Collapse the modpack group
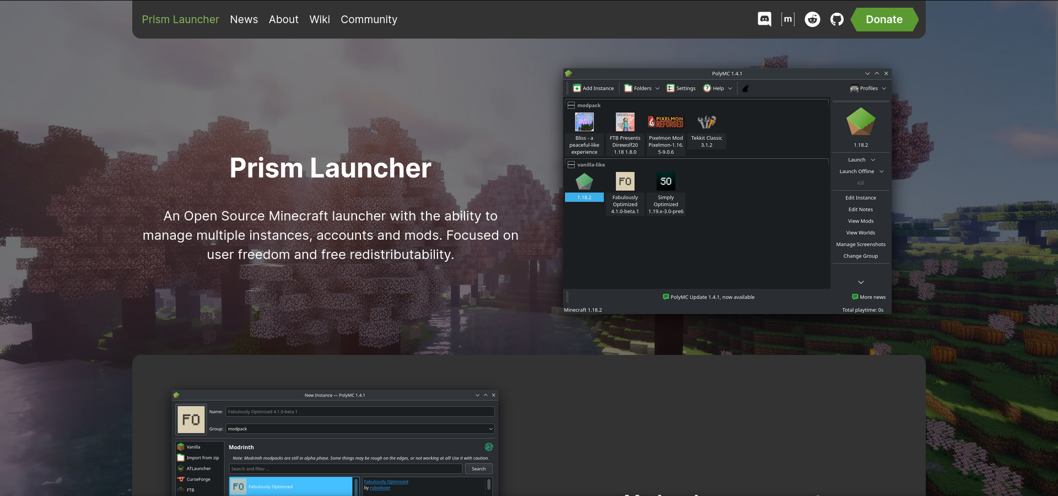The image size is (1058, 496). click(571, 105)
